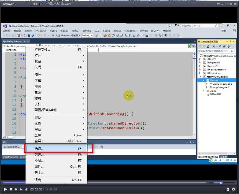Screen dimensions: 239x194
Task: Play the video in Potplayer
Action: pos(5,189)
